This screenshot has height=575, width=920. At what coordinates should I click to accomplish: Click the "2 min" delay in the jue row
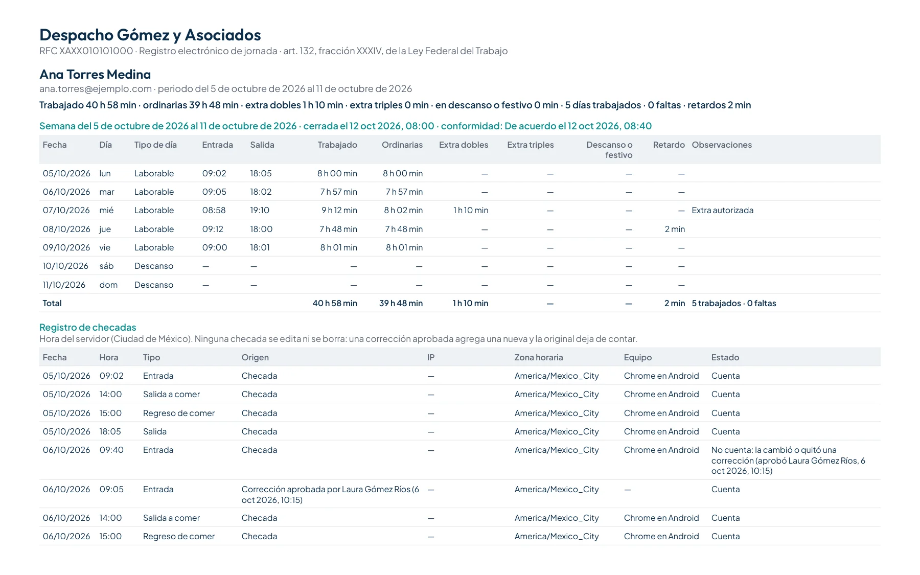pos(675,229)
